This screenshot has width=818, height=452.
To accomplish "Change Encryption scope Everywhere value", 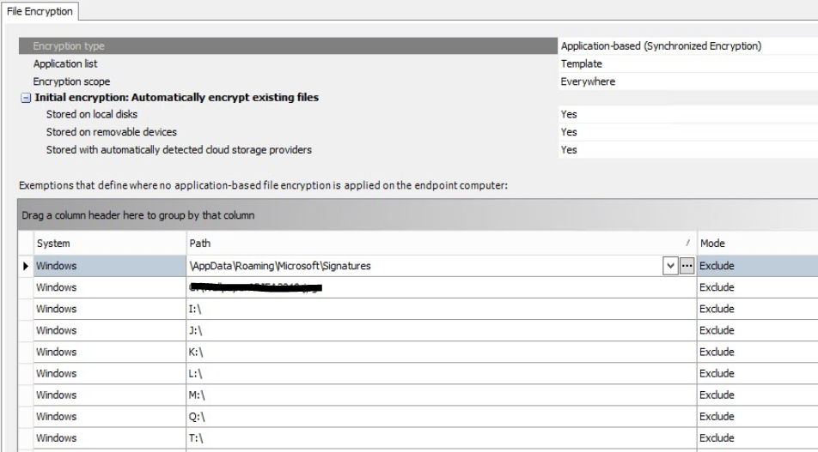I will (688, 81).
